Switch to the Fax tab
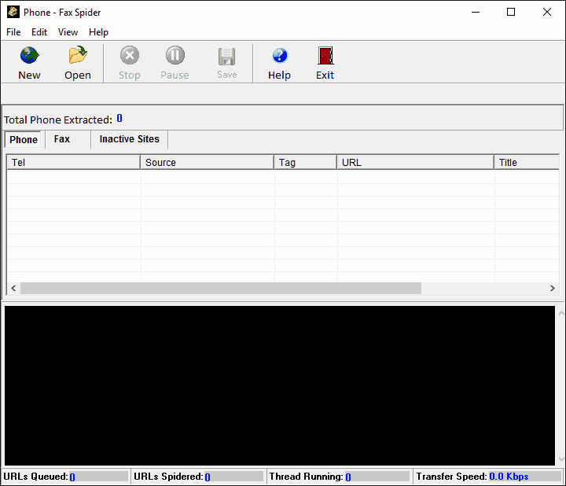Image resolution: width=566 pixels, height=486 pixels. (x=62, y=139)
